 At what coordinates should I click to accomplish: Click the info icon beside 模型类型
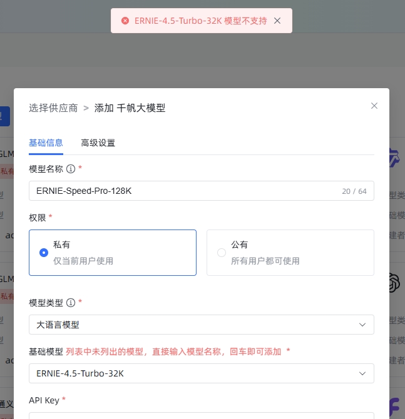point(71,303)
